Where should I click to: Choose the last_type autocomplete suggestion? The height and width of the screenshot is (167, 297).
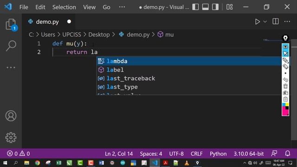point(189,87)
